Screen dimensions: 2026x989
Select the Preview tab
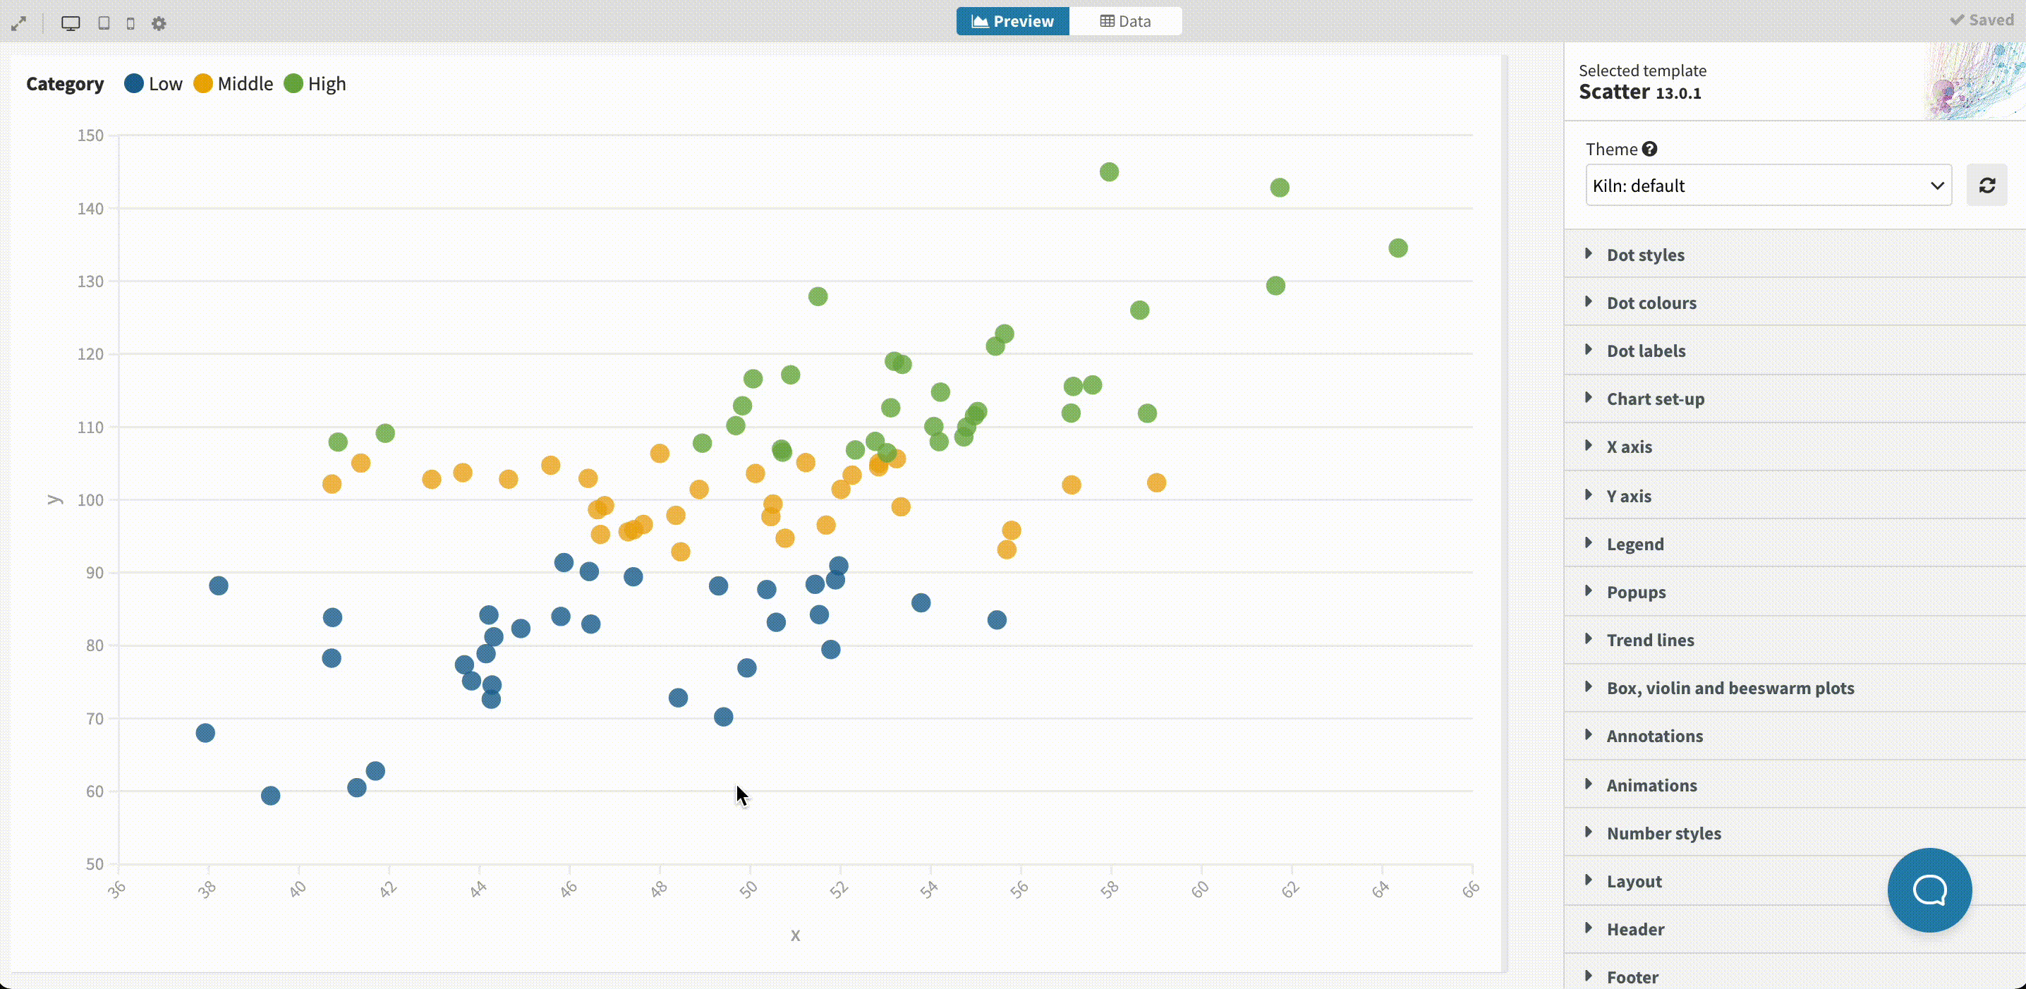[1013, 21]
